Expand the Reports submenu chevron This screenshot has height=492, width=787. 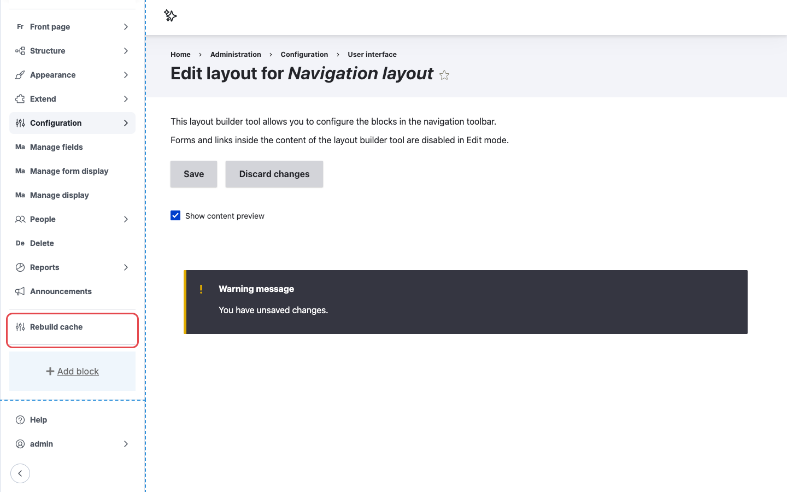(x=126, y=267)
